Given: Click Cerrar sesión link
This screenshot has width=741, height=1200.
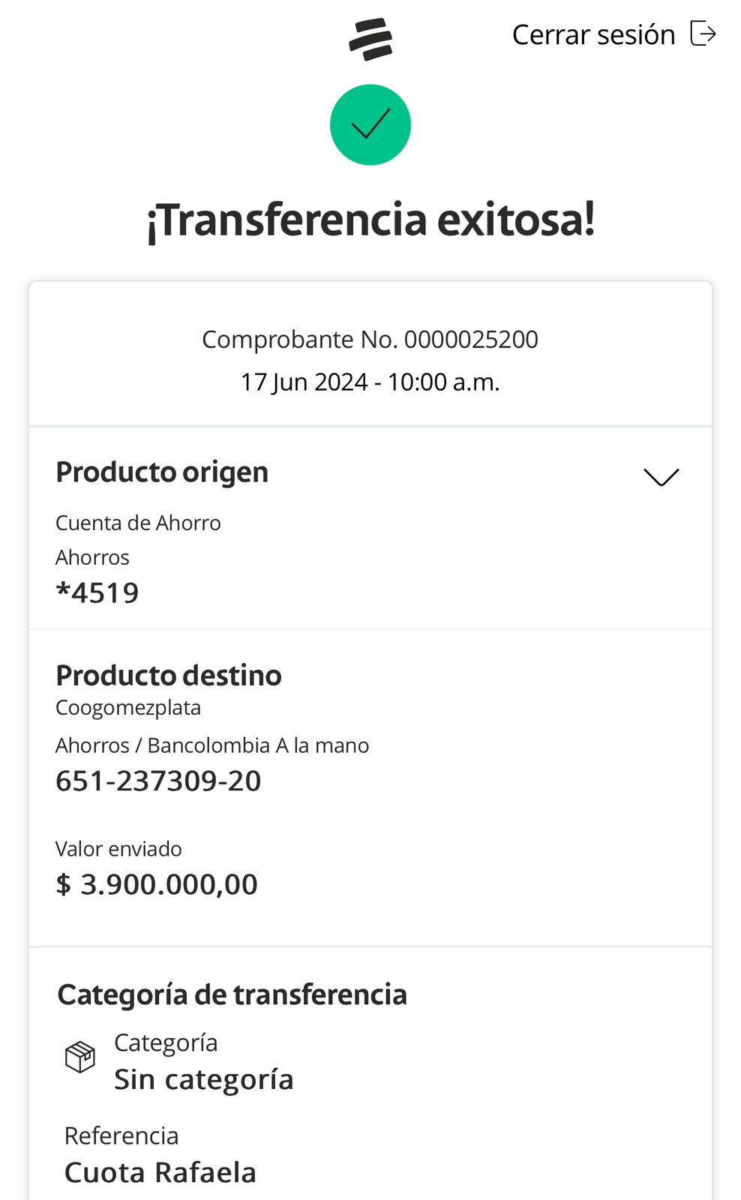Looking at the screenshot, I should pyautogui.click(x=593, y=34).
